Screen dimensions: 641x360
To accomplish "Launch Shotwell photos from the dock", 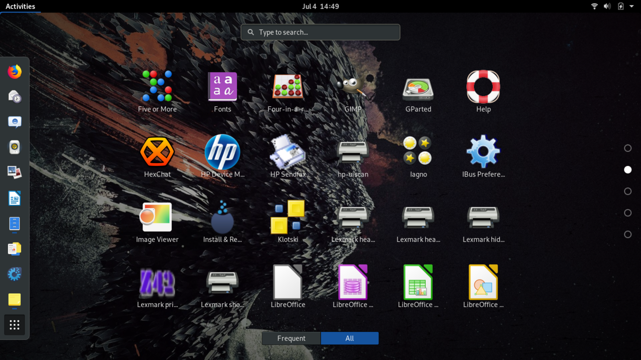I will (x=15, y=172).
